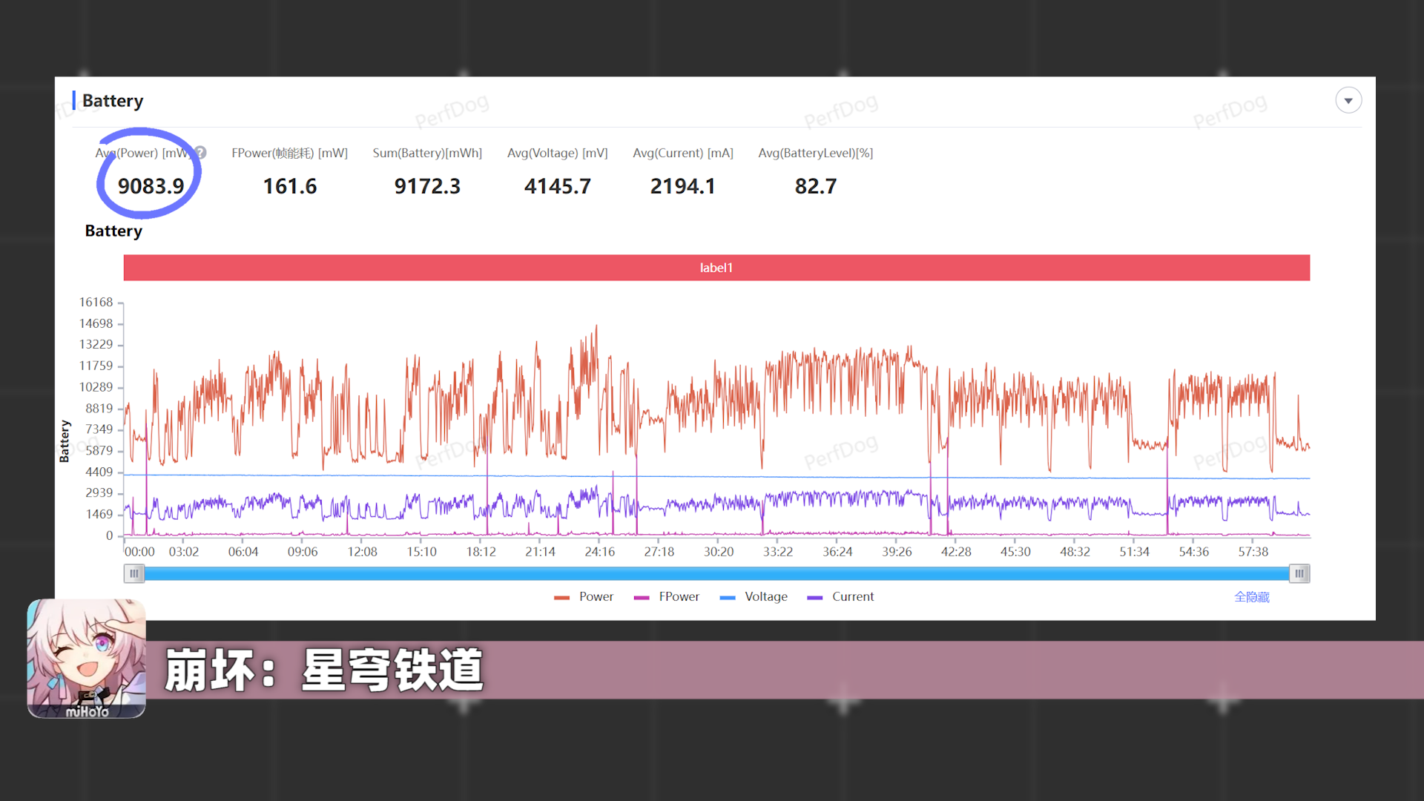Select the red label1 bar above the chart

click(x=716, y=268)
